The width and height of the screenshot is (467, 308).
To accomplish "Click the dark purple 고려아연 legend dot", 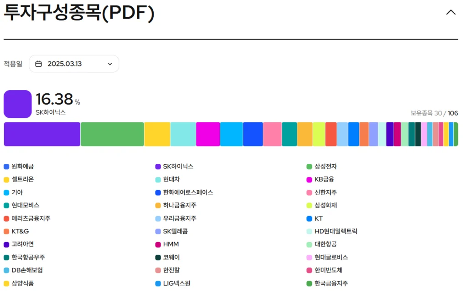I will (6, 245).
